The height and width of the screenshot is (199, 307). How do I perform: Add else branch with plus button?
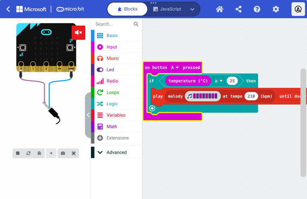coord(152,109)
